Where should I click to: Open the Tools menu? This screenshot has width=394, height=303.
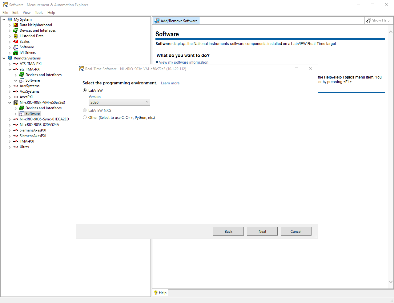39,13
